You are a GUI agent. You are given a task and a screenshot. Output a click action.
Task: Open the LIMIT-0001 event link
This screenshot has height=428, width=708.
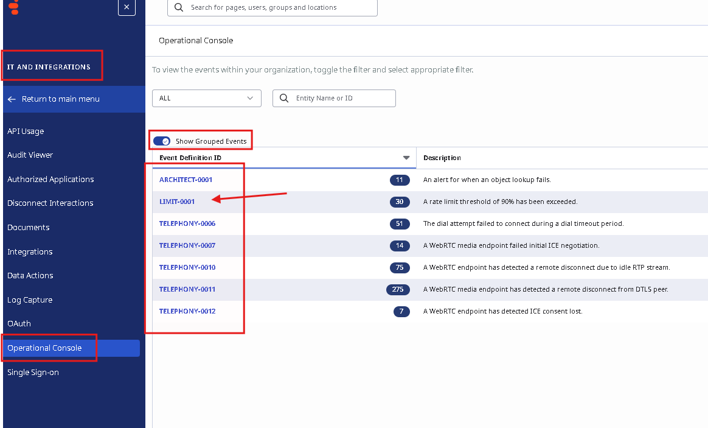coord(177,202)
